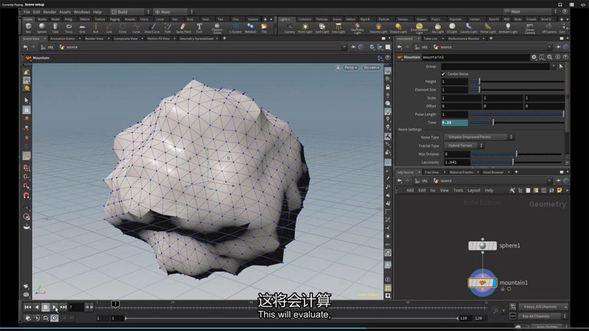Select the Sphere shelf tool
The width and height of the screenshot is (589, 331).
[41, 28]
